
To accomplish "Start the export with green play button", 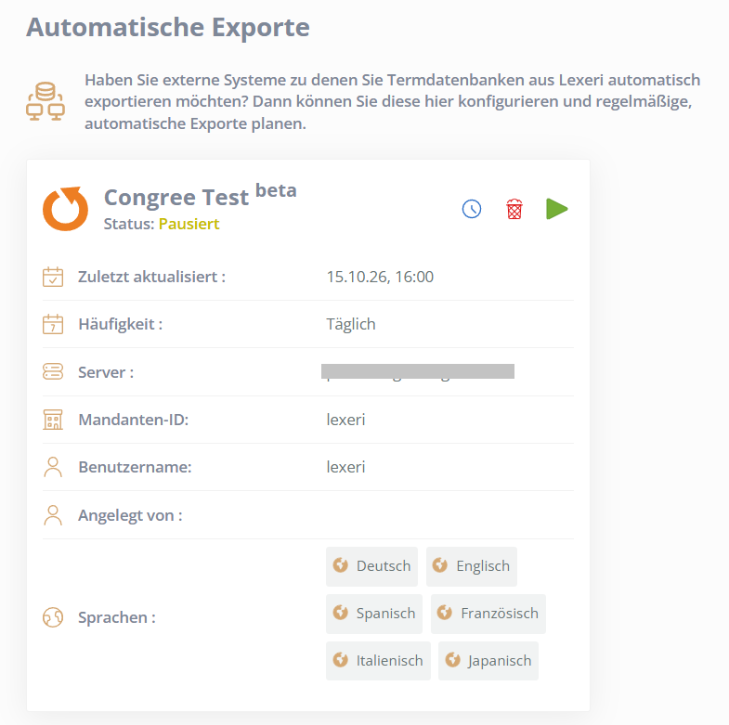I will point(556,209).
